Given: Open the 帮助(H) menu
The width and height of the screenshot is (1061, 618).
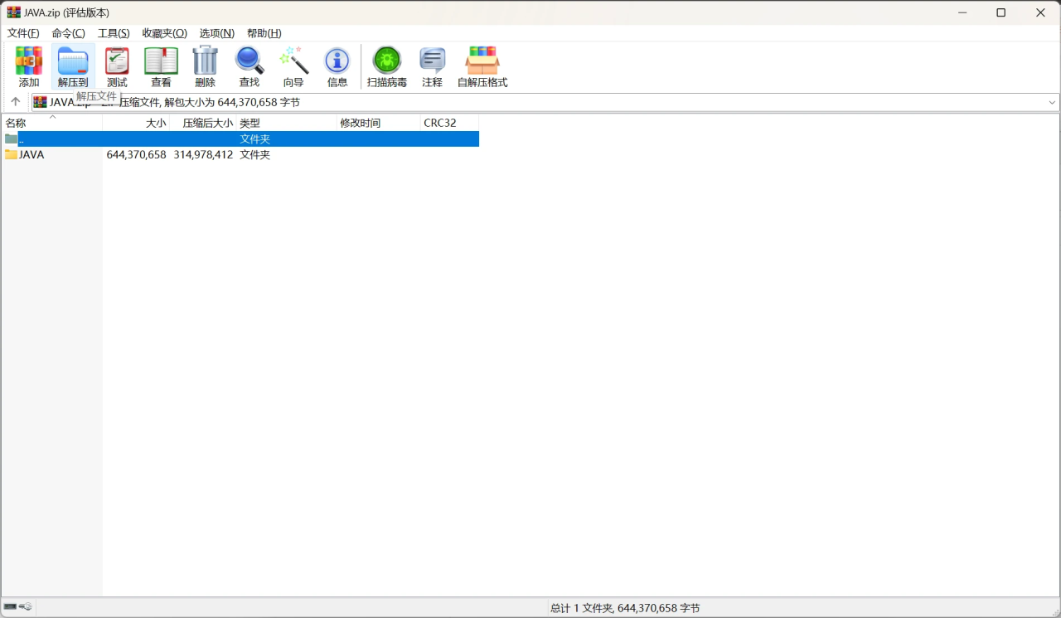Looking at the screenshot, I should pyautogui.click(x=264, y=33).
